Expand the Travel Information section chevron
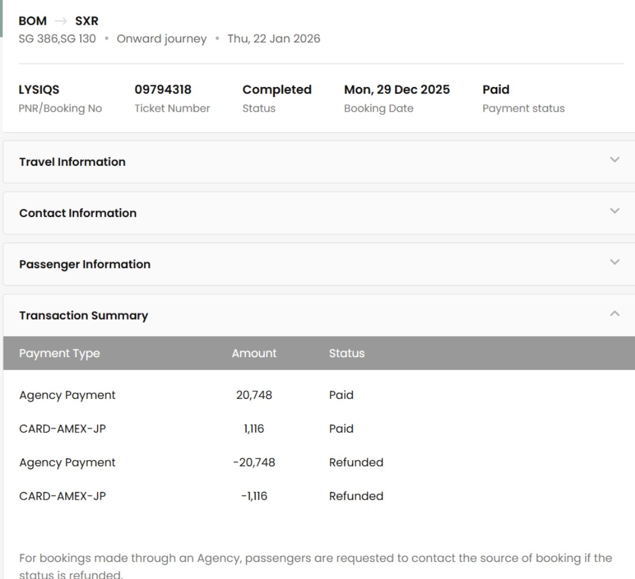The image size is (635, 579). pyautogui.click(x=614, y=159)
